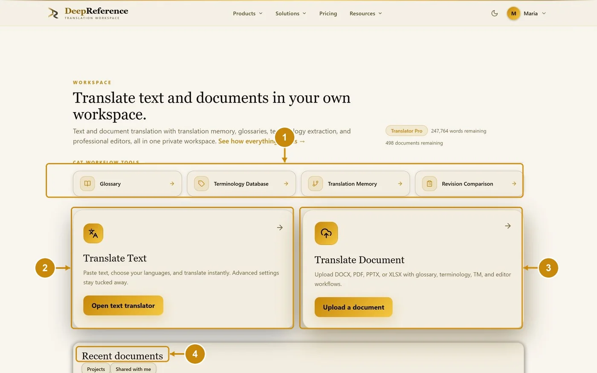Screen dimensions: 597x373
Task: Click the Revision Comparison clipboard icon
Action: 429,184
